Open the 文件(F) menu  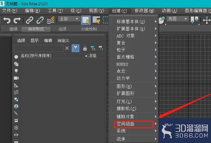point(10,10)
